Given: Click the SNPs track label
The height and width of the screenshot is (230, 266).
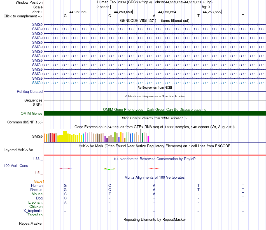Looking at the screenshot, I should [38, 105].
